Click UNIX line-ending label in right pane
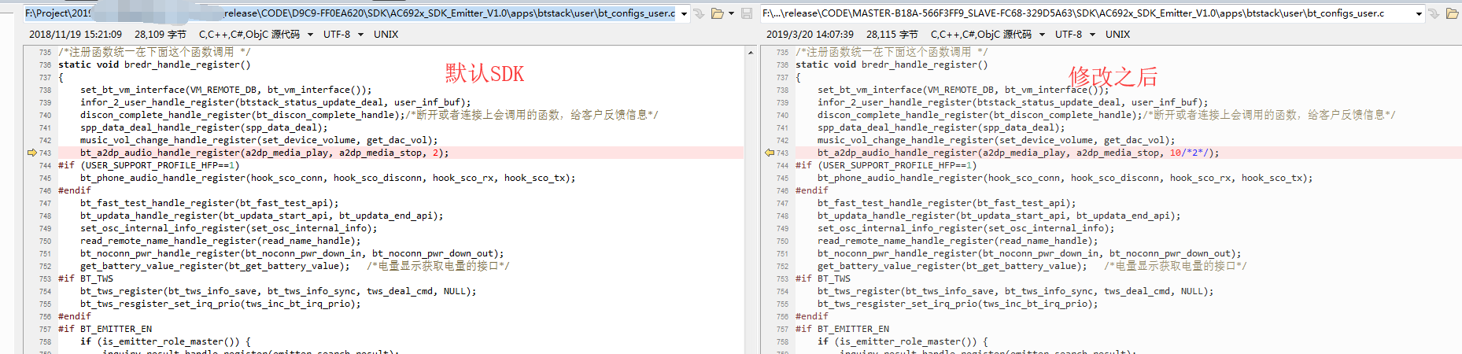1462x354 pixels. point(1117,35)
